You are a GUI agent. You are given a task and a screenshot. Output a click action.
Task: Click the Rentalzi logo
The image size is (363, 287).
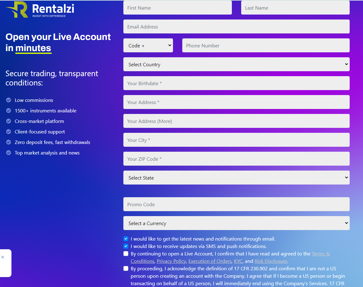tap(40, 10)
